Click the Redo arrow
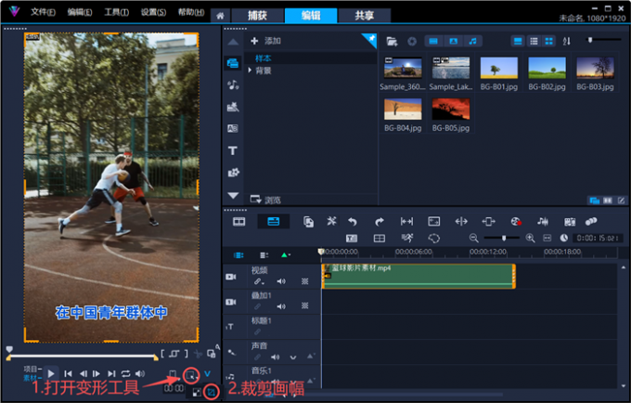 click(380, 221)
